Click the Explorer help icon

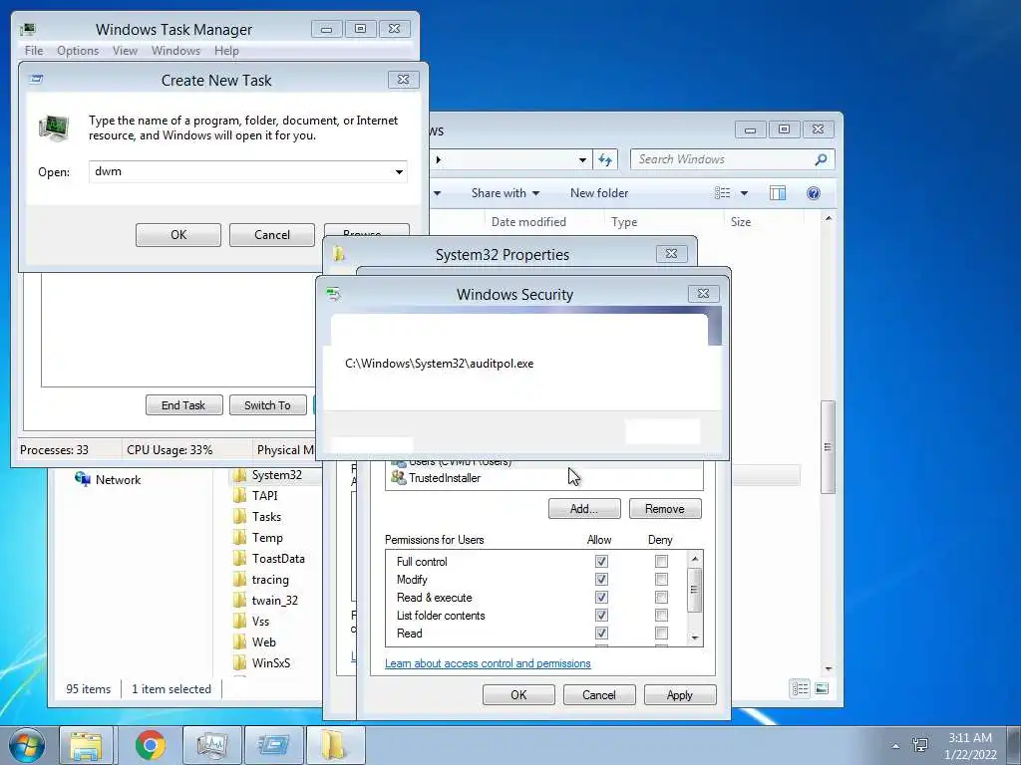pyautogui.click(x=813, y=193)
